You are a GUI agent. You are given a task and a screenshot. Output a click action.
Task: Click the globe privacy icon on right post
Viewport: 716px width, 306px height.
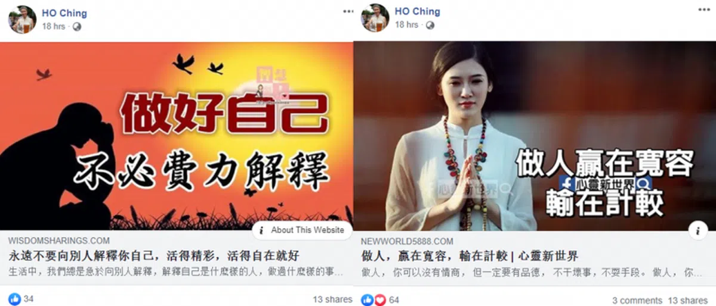[x=430, y=25]
